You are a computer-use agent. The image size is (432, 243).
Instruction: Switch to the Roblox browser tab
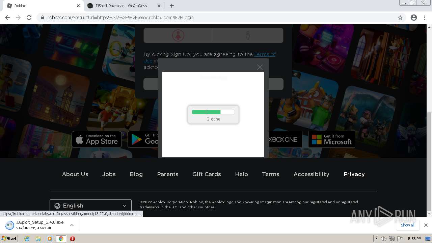click(42, 6)
